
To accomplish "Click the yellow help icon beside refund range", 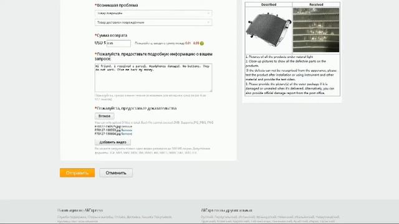I will pos(202,44).
